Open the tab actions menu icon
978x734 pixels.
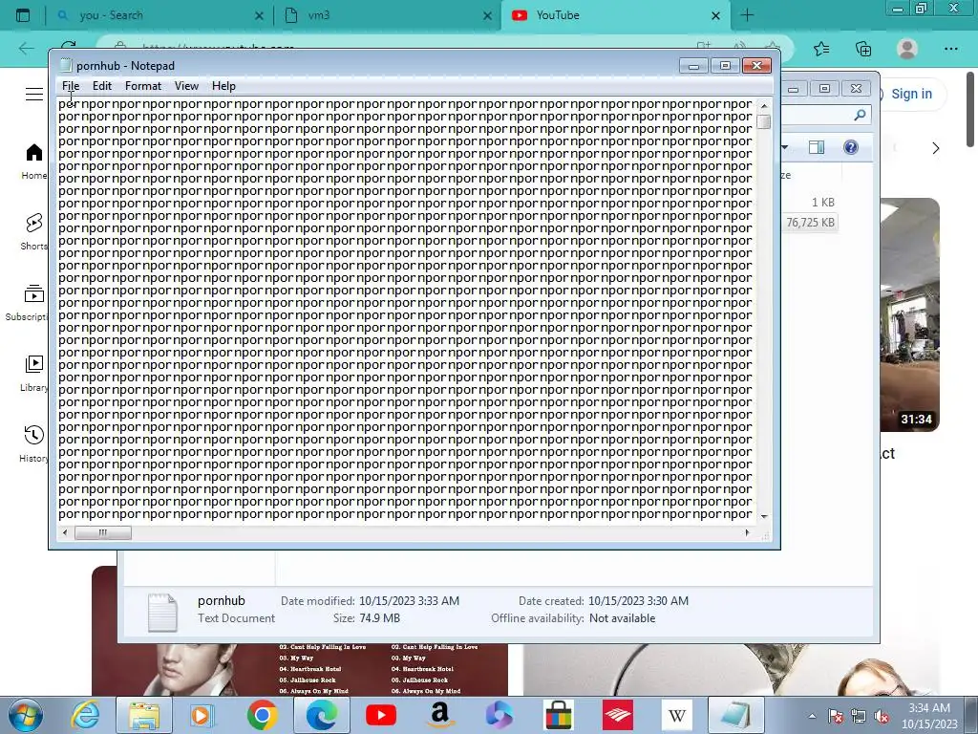point(23,15)
